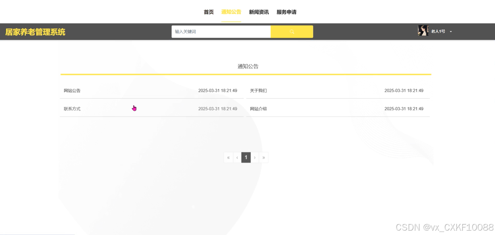
Task: Click the date next to 网站公告
Action: pos(218,91)
